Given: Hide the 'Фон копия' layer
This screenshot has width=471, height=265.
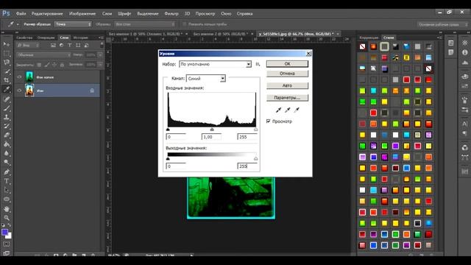Looking at the screenshot, I should click(x=20, y=77).
